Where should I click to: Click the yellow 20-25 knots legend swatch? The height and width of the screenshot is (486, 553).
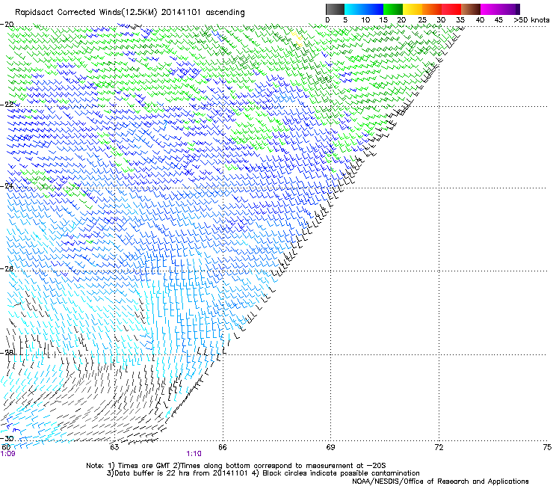pyautogui.click(x=413, y=9)
